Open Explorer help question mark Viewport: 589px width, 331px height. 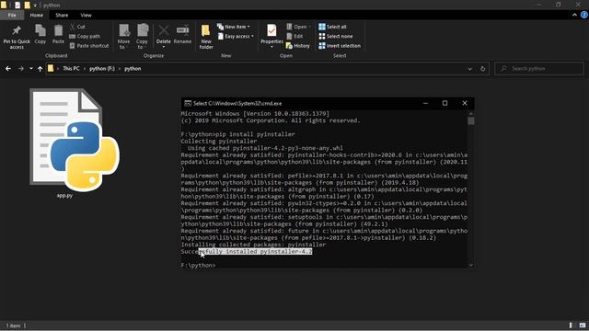(x=584, y=15)
